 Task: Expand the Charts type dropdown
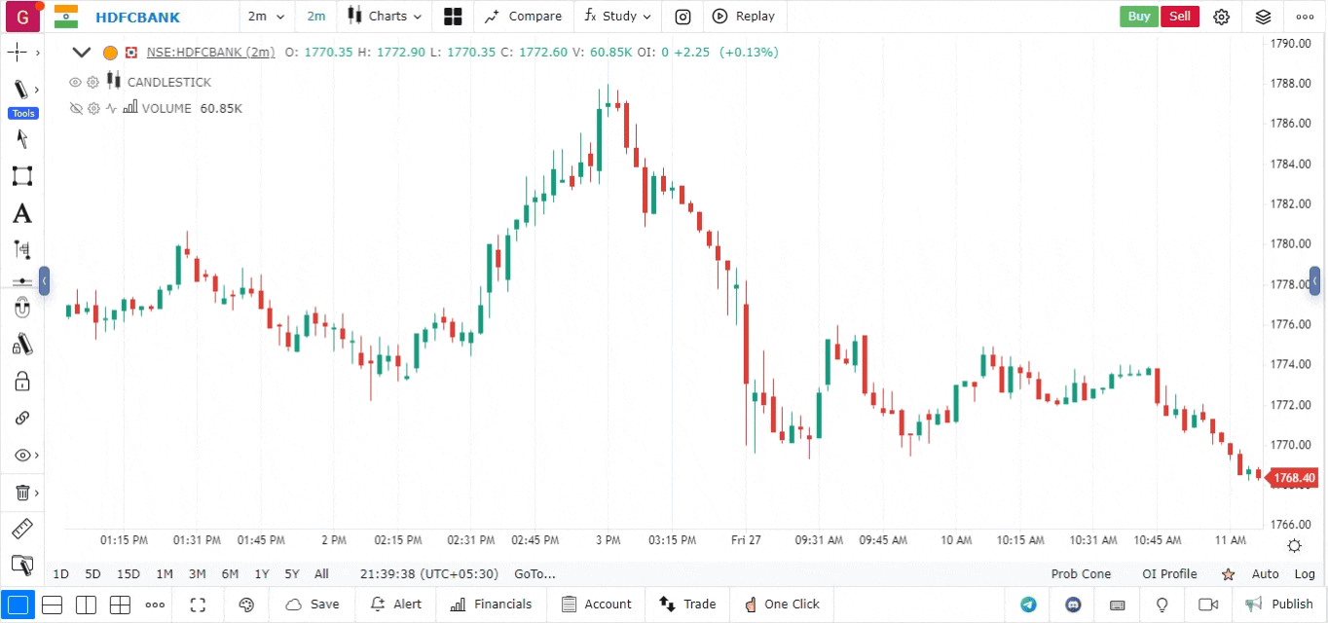(386, 17)
